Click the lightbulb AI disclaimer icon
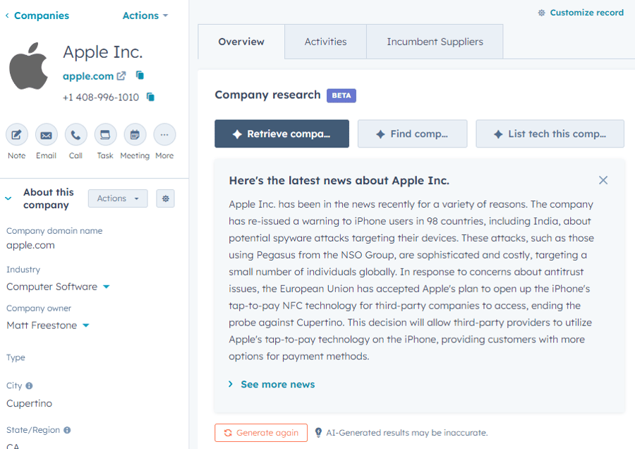 tap(318, 433)
